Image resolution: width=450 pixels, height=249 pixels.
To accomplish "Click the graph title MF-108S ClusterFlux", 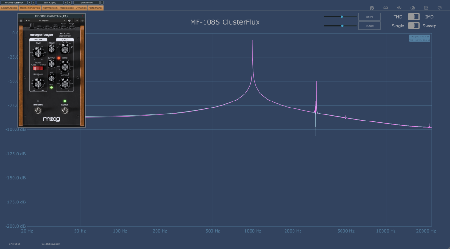I will point(225,22).
